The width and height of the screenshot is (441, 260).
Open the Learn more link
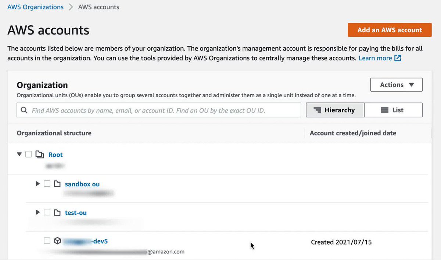tap(375, 58)
